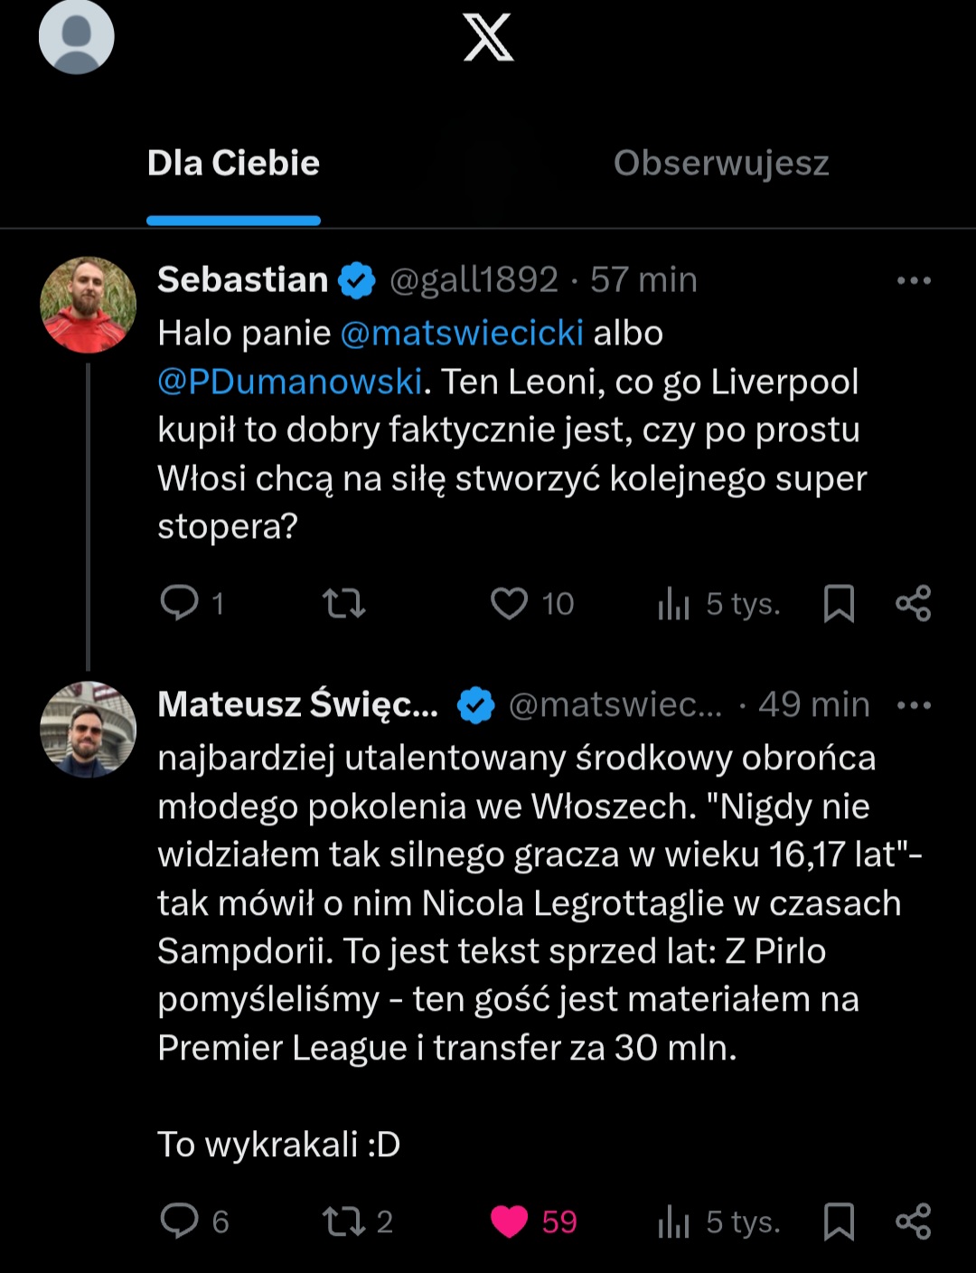Tap the X logo at top

point(488,38)
